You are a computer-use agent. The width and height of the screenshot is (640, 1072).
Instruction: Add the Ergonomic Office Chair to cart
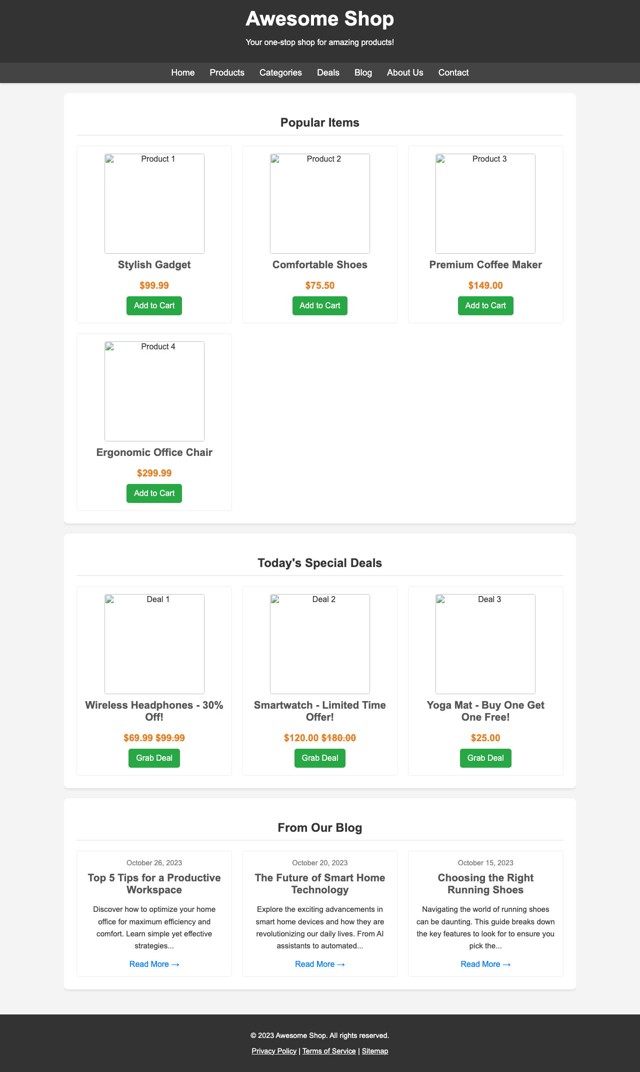pos(153,493)
